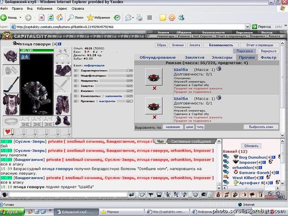Clear the chat with eraser icon

tap(142, 195)
